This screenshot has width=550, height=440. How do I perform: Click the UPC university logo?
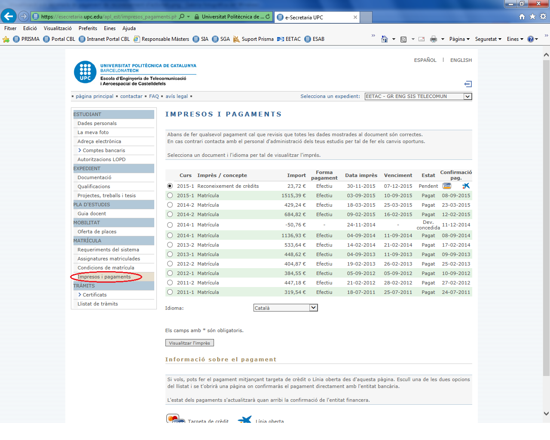click(85, 72)
